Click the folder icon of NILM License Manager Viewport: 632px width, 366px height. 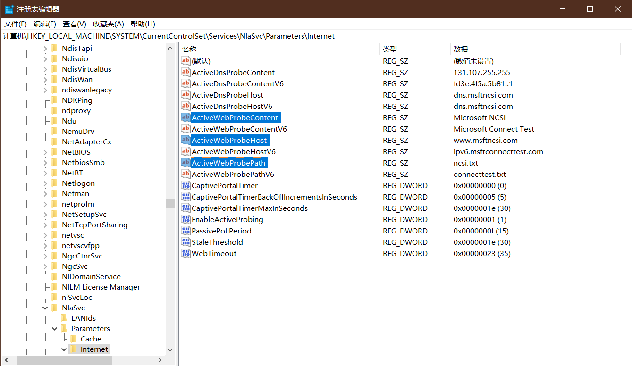tap(54, 287)
